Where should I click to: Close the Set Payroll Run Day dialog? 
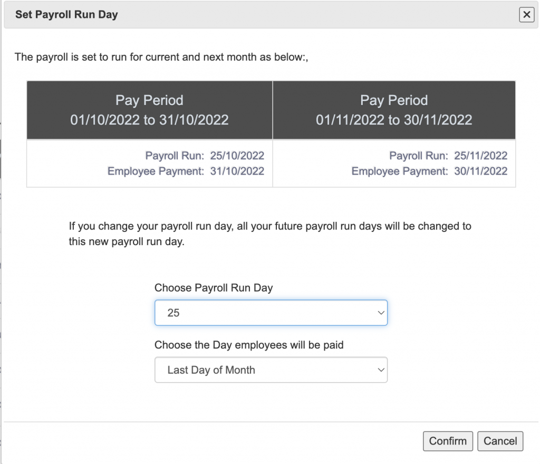[526, 15]
